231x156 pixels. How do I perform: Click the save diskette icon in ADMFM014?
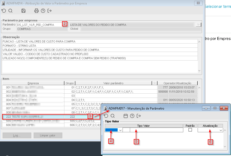point(23,11)
